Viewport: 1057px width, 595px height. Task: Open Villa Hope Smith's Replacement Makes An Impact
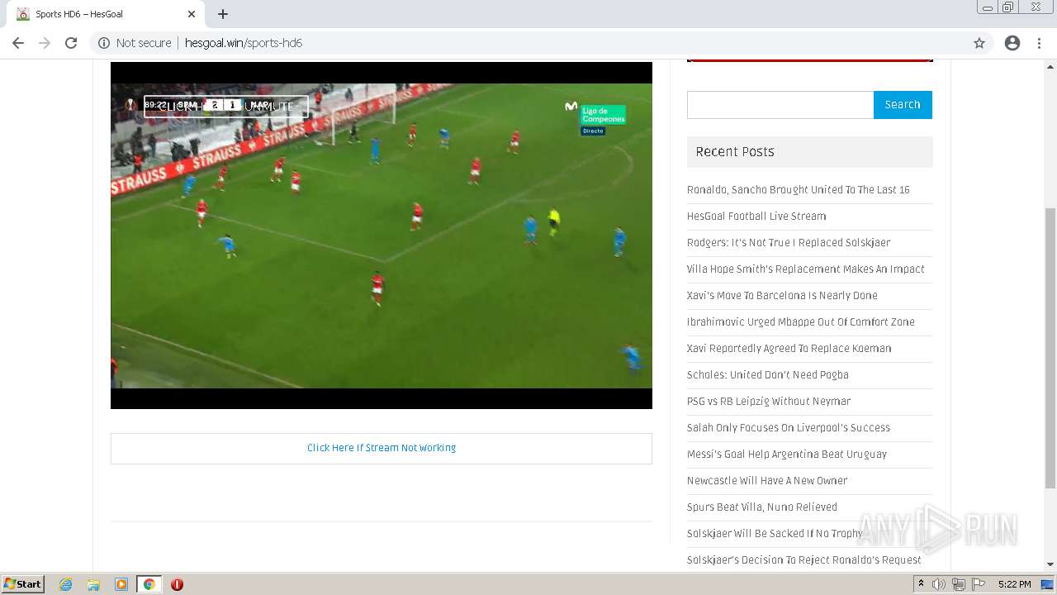coord(806,269)
